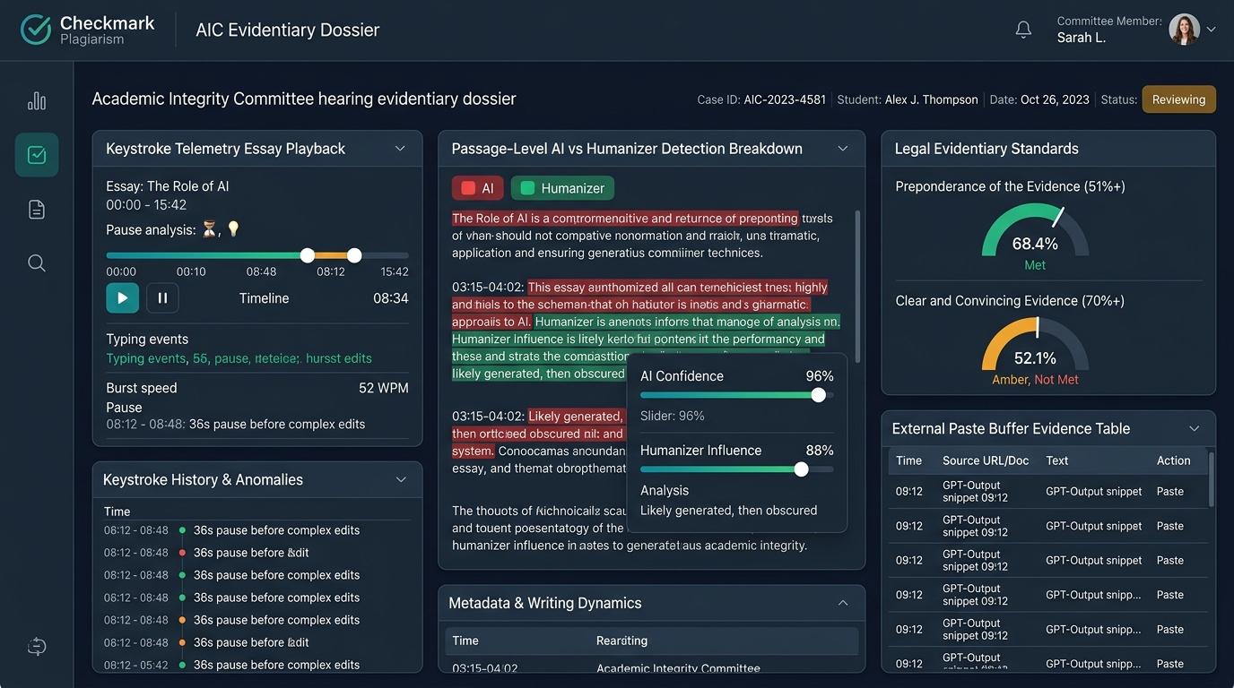This screenshot has height=688, width=1234.
Task: Click Sarah L.'s profile avatar
Action: (x=1184, y=30)
